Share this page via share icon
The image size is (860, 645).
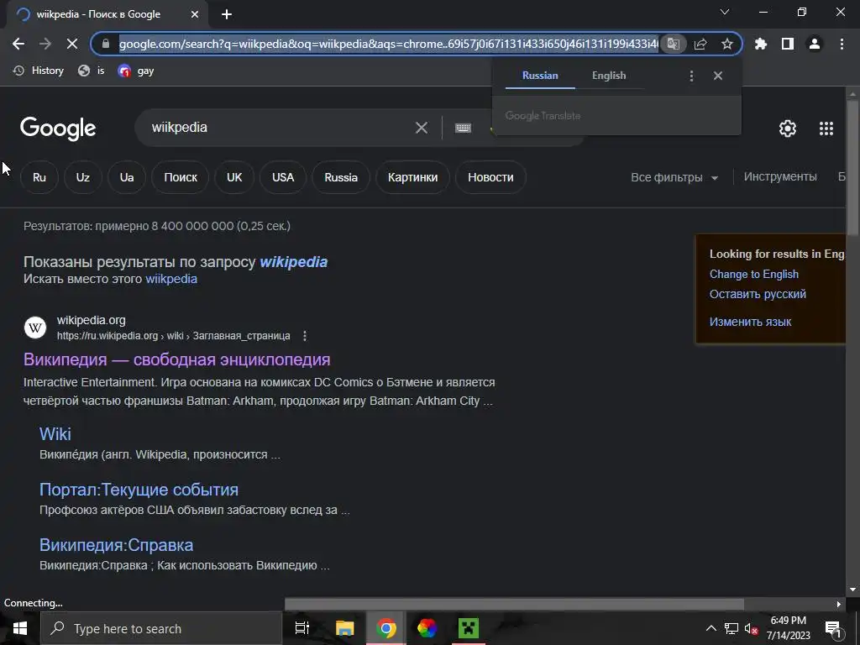[x=700, y=44]
